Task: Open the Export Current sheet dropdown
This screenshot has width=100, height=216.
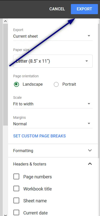Action: point(53,36)
